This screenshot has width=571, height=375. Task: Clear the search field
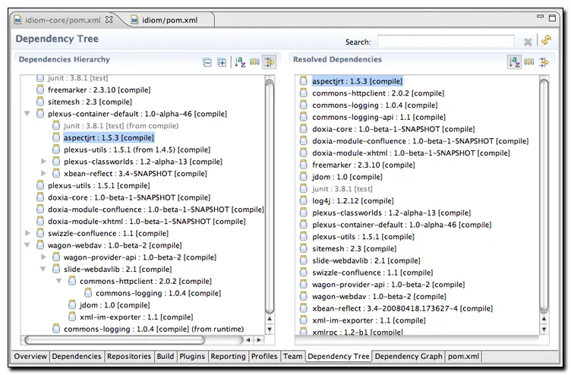click(528, 42)
